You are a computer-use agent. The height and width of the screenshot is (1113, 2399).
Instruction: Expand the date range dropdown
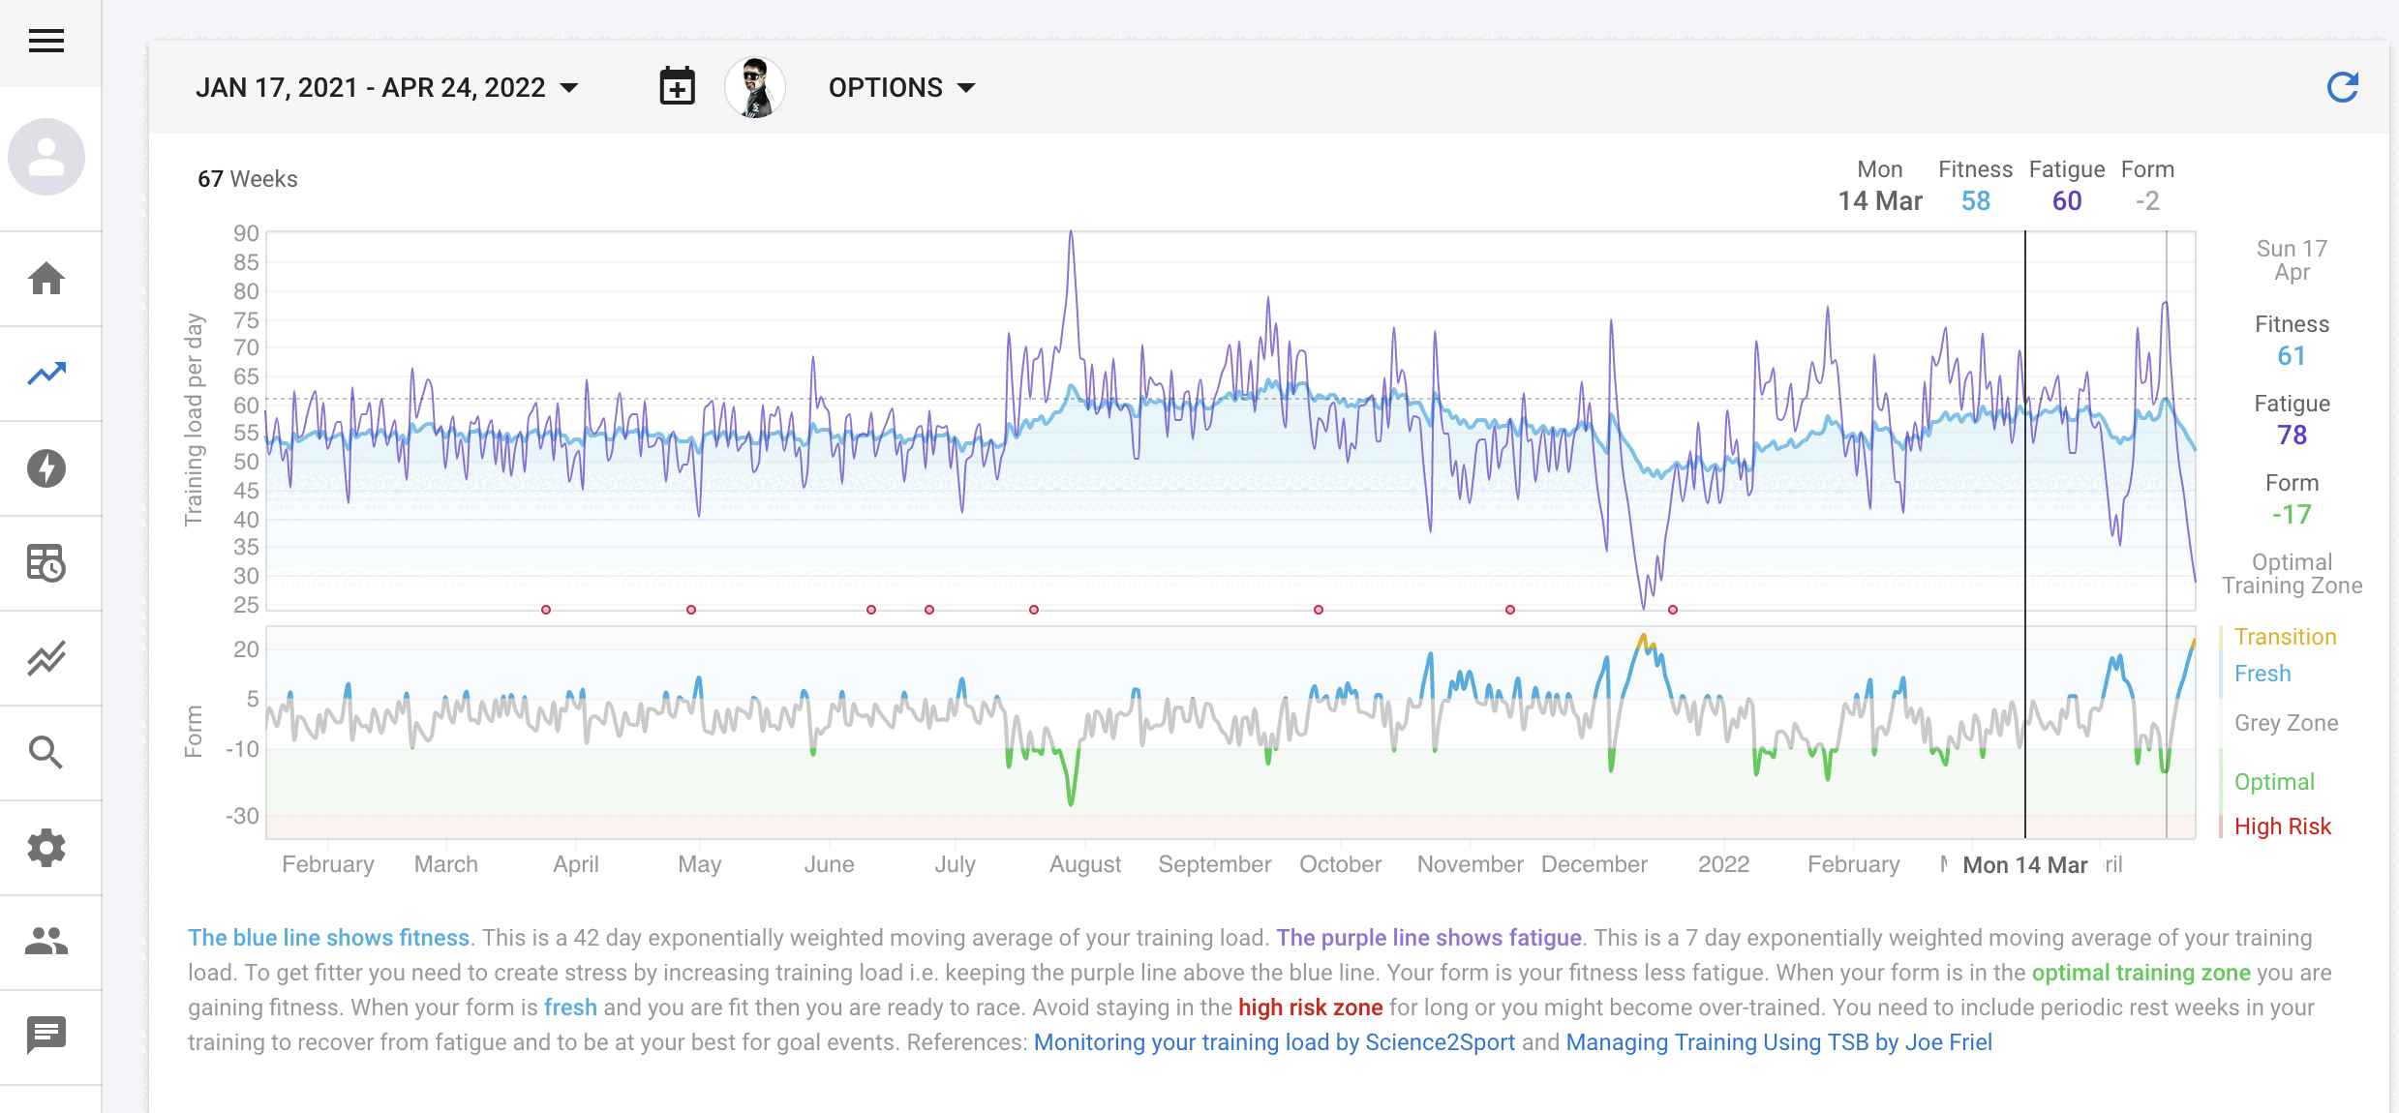[x=386, y=87]
